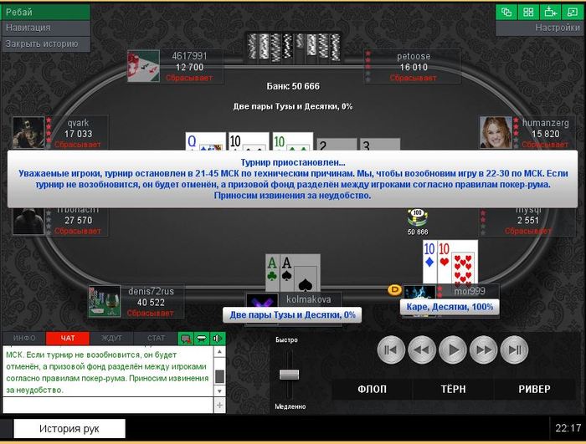Fast-forward the hand replay
Screen dimensions: 586x444
point(484,350)
